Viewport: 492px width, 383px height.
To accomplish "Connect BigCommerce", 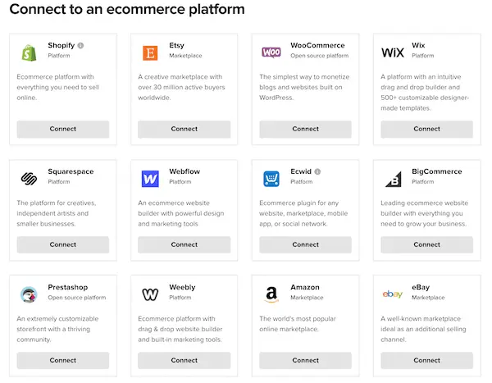I will (426, 244).
